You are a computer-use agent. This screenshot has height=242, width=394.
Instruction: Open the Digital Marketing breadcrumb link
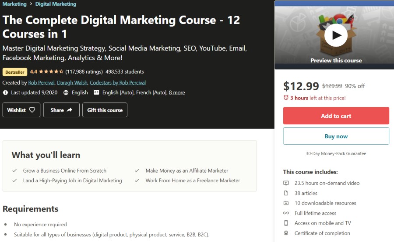pyautogui.click(x=56, y=4)
